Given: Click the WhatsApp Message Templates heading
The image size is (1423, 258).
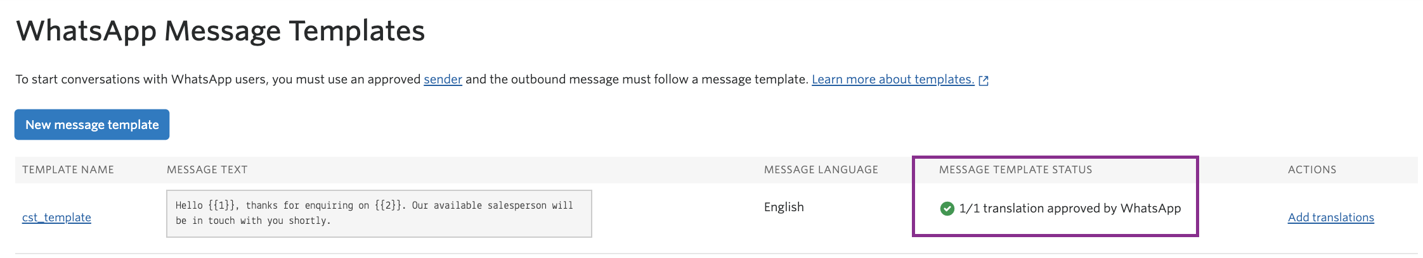Looking at the screenshot, I should point(220,31).
